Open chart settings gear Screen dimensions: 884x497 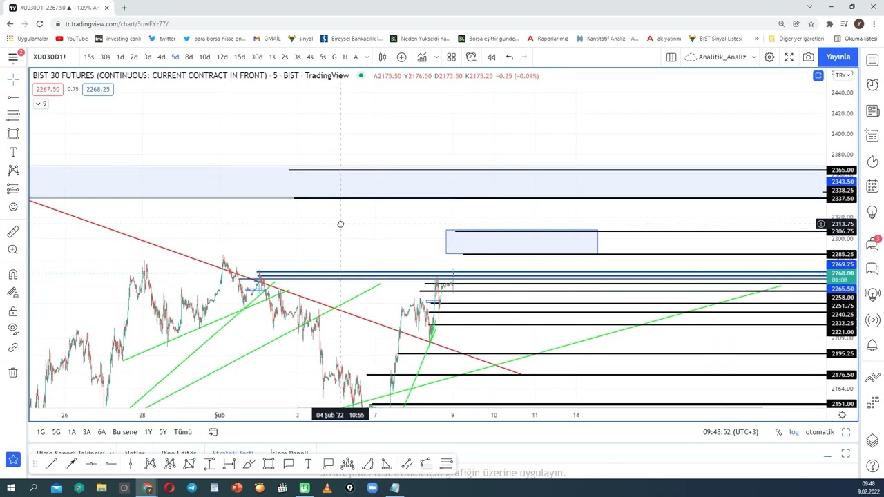tap(769, 57)
